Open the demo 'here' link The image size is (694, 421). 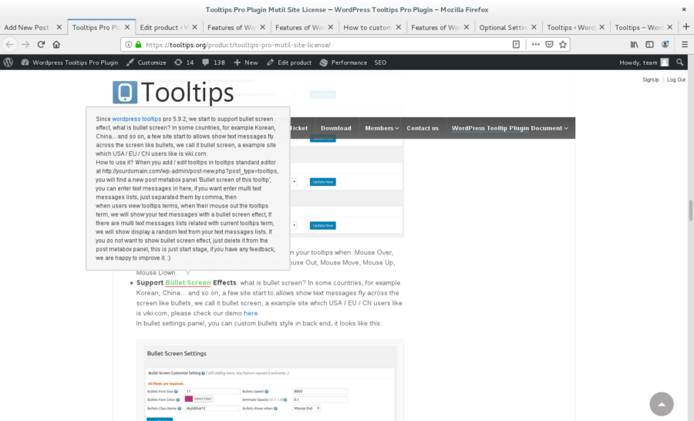[x=251, y=313]
